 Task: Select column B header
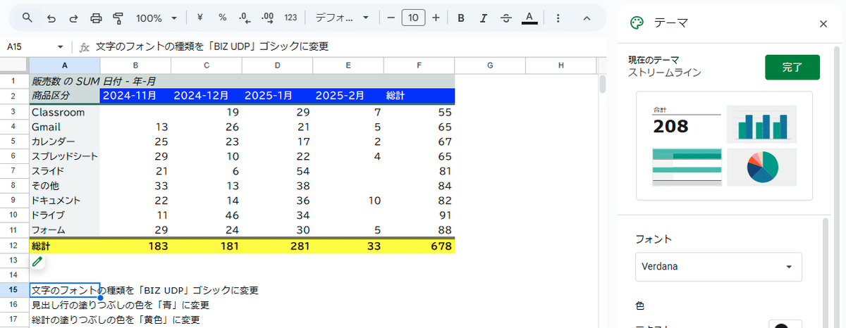(x=135, y=65)
